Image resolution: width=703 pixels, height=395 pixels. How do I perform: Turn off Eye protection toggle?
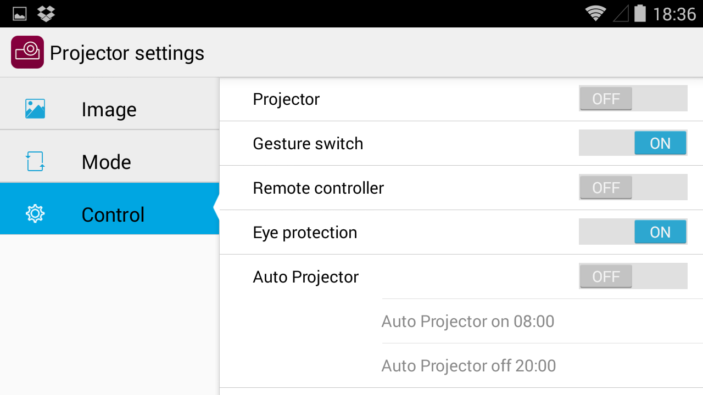click(x=633, y=232)
